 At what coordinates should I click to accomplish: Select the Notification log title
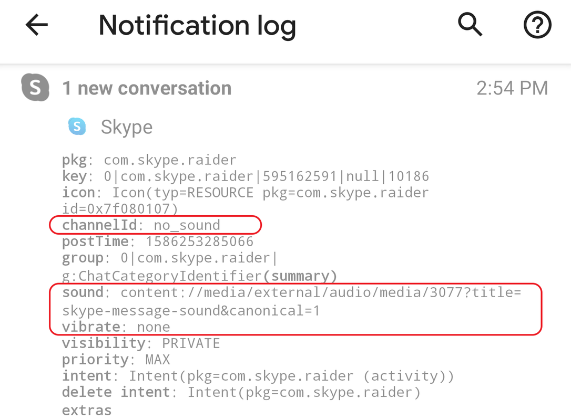197,26
